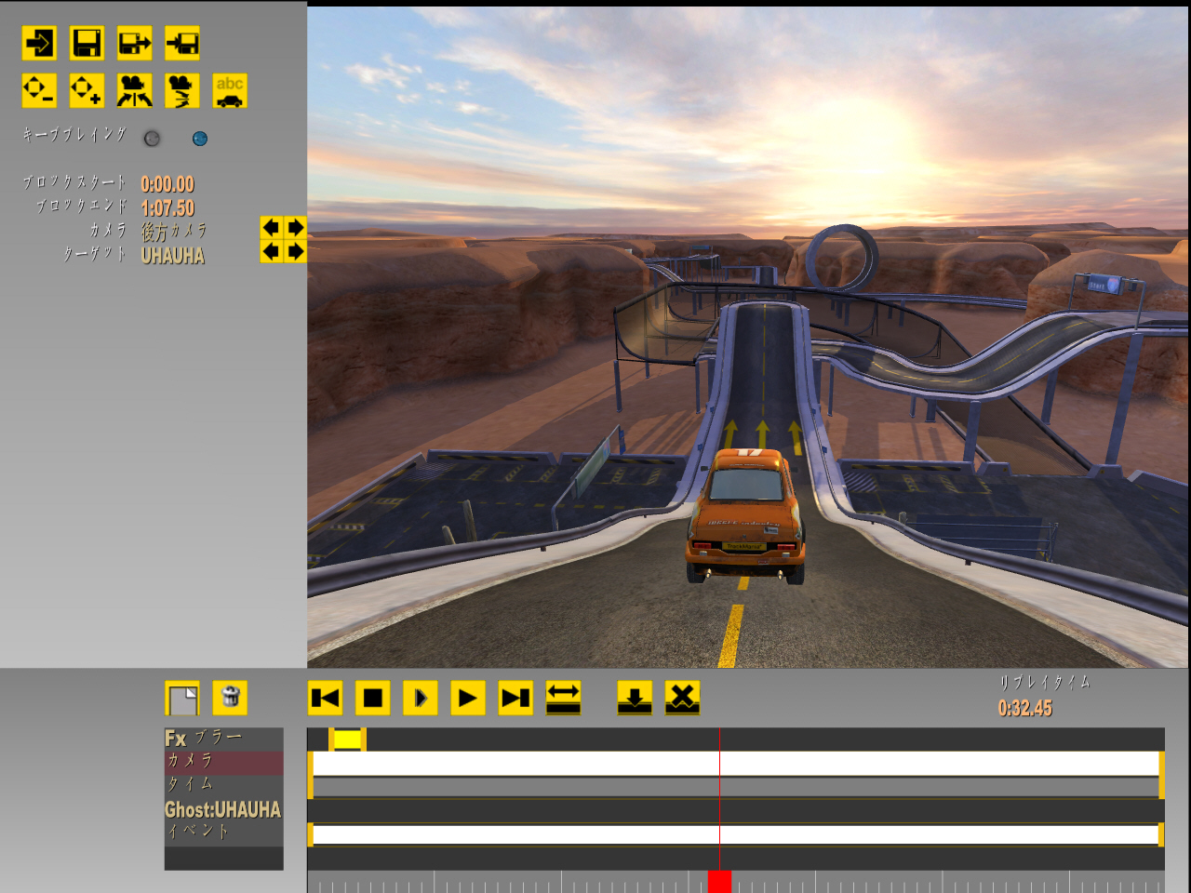The height and width of the screenshot is (893, 1191).
Task: Click the replay time value 0:32.45
Action: [1025, 708]
